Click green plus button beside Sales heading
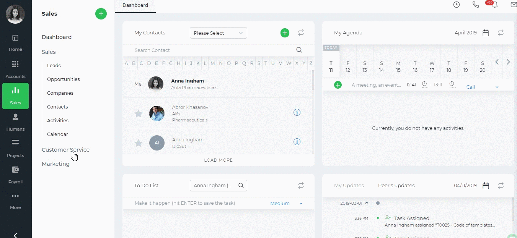This screenshot has width=517, height=238. point(101,14)
